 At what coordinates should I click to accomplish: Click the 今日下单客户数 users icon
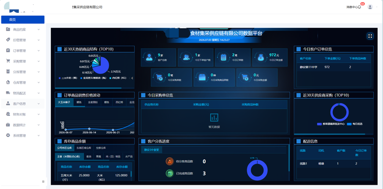click(x=186, y=57)
